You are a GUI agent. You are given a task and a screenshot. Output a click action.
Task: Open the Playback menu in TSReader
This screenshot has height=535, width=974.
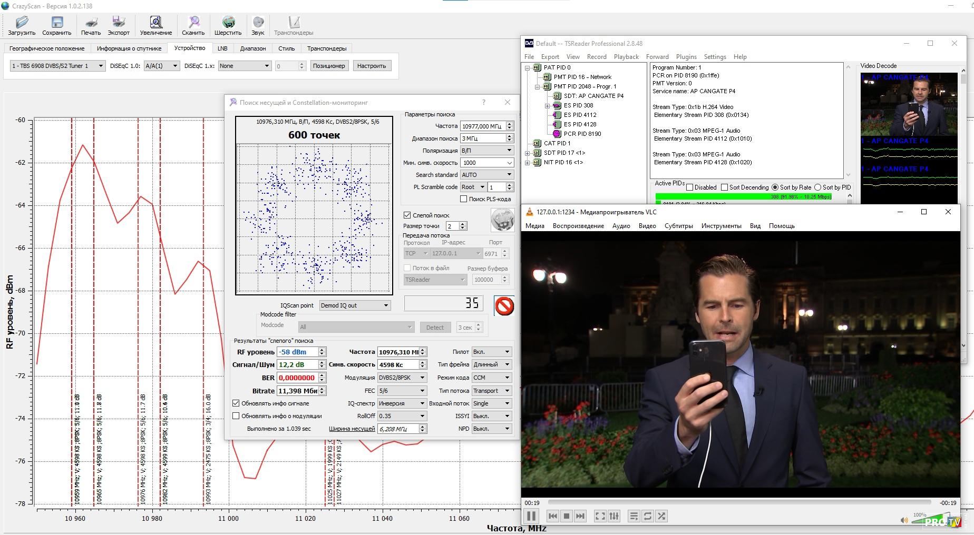point(626,57)
